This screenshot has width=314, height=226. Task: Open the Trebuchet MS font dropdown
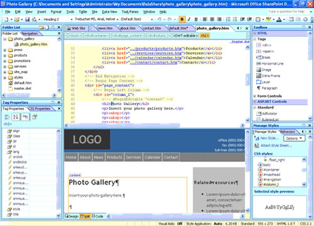click(117, 19)
